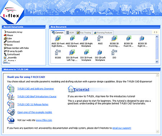Click the template list scroll down arrow
The width and height of the screenshot is (162, 136).
pos(157,62)
